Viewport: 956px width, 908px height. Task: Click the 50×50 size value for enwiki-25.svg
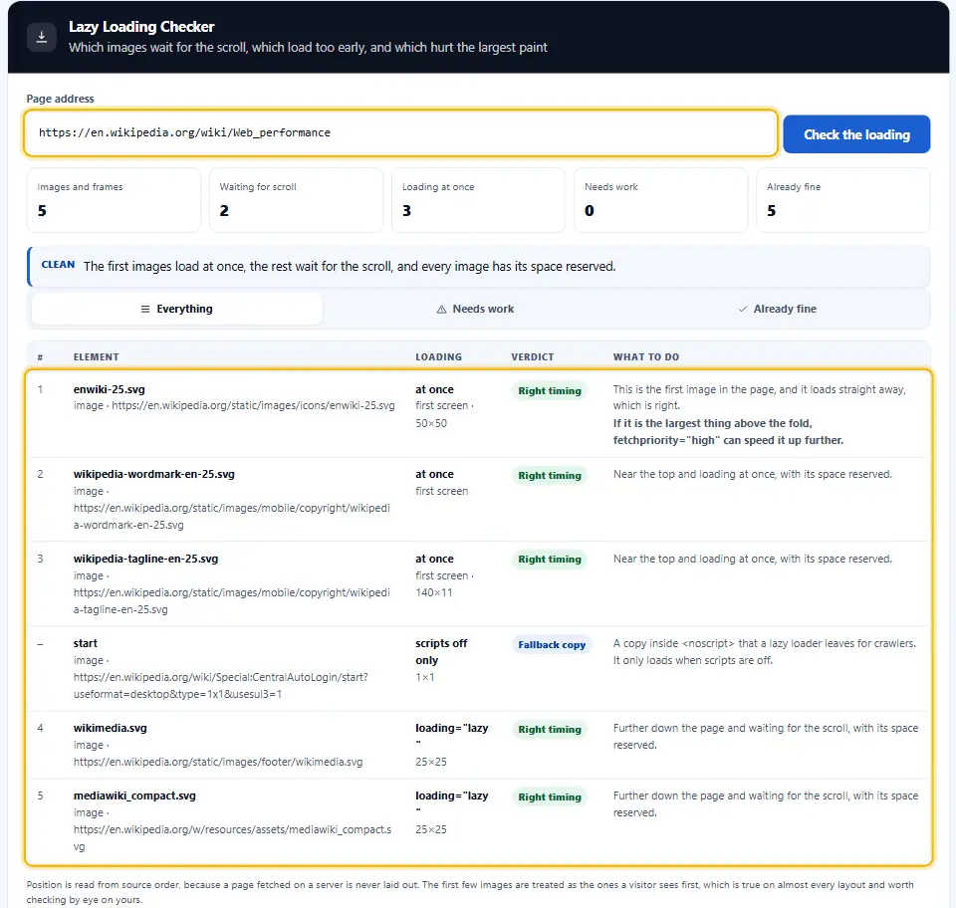tap(431, 423)
